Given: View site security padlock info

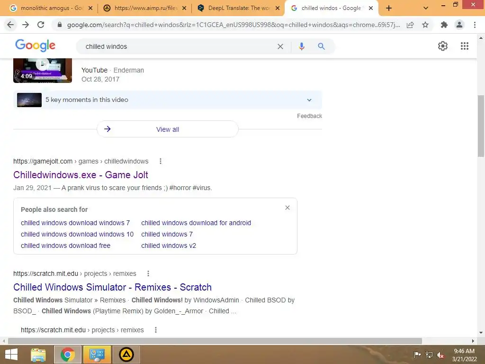Looking at the screenshot, I should [60, 25].
